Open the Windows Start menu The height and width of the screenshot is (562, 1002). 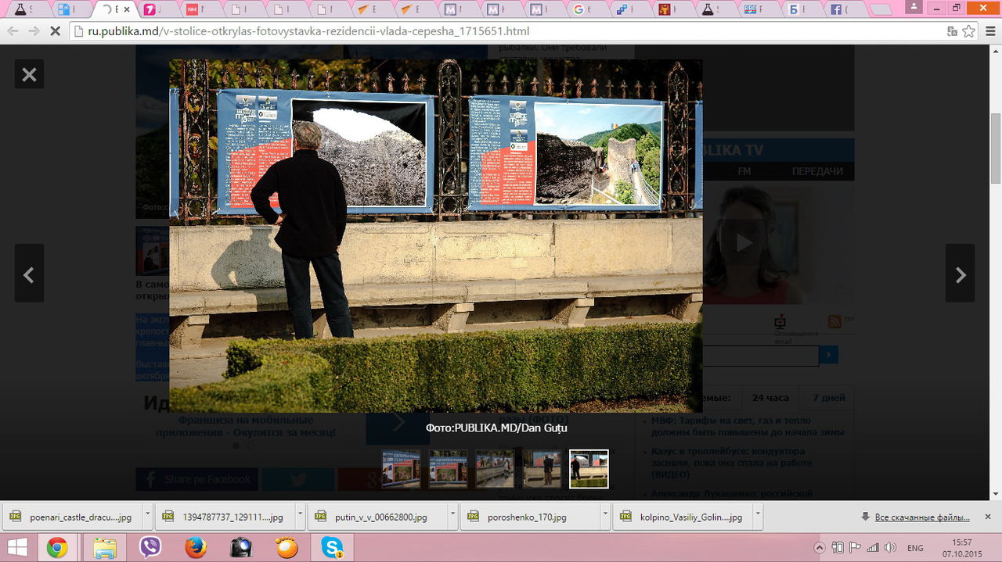pos(17,547)
